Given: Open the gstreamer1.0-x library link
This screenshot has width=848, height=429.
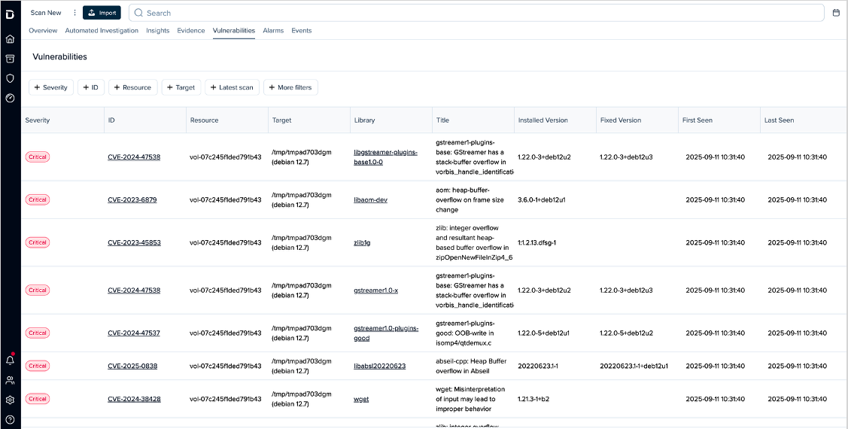Looking at the screenshot, I should (x=375, y=290).
